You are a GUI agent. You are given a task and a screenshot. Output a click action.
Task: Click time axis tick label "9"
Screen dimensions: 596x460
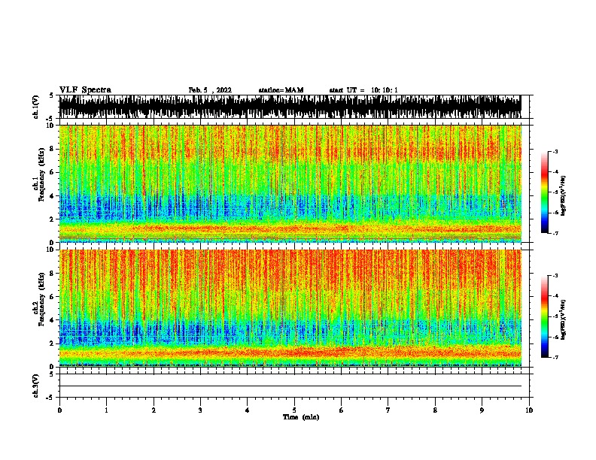[482, 410]
